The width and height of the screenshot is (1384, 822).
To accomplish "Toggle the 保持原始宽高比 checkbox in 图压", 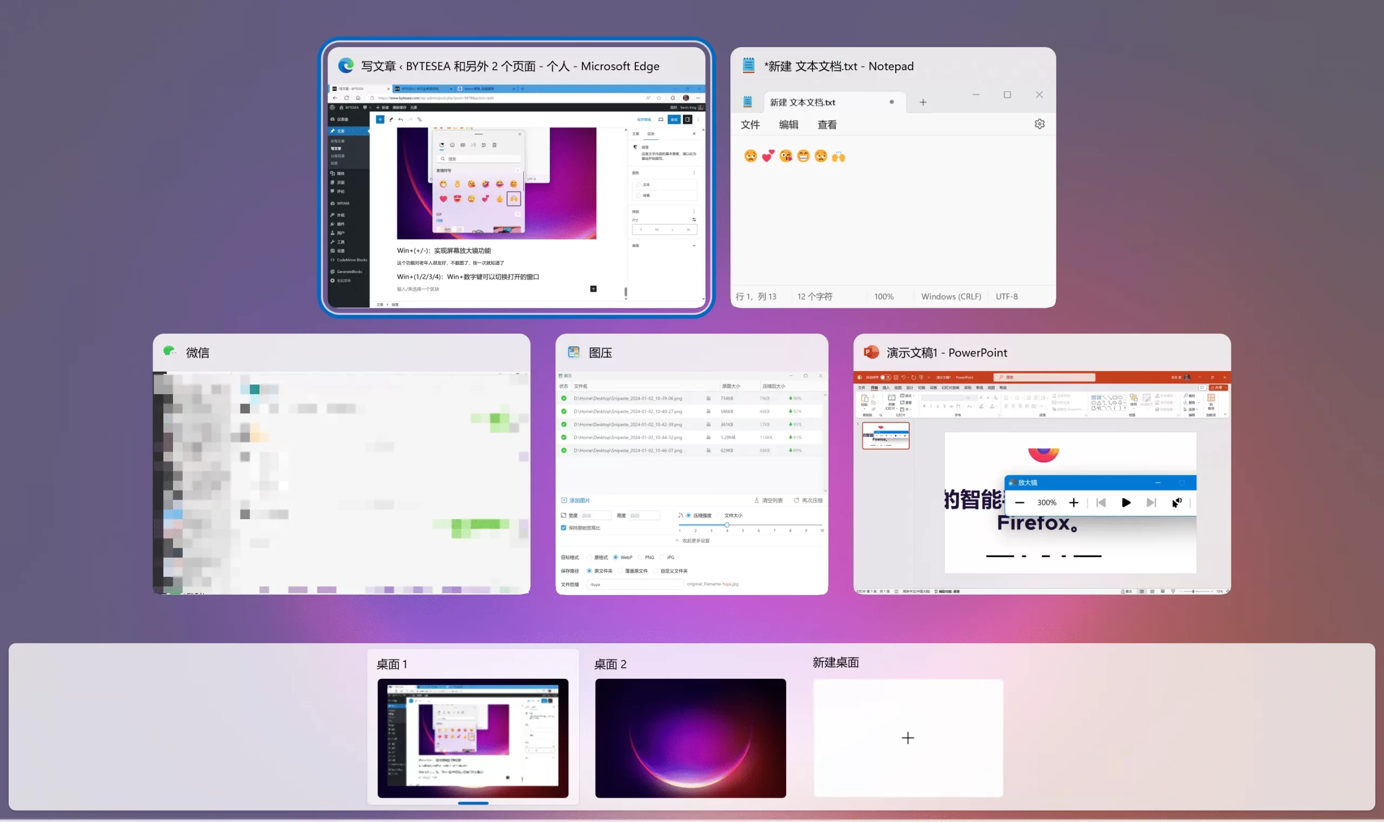I will pos(563,528).
